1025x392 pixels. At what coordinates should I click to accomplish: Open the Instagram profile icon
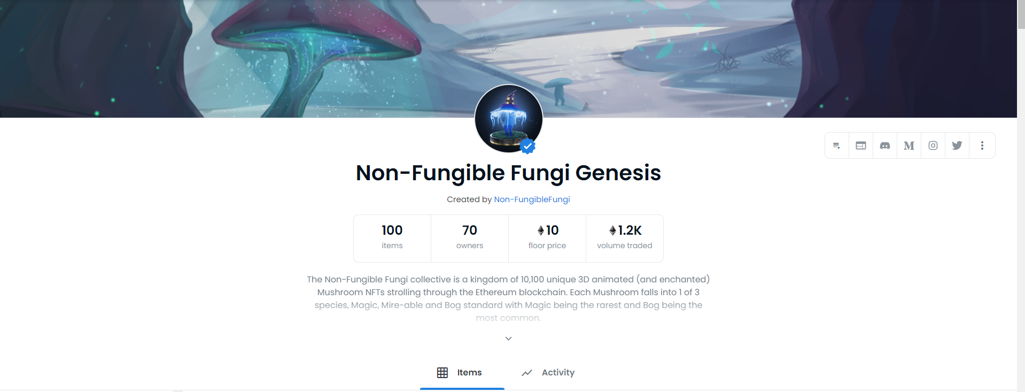point(933,145)
